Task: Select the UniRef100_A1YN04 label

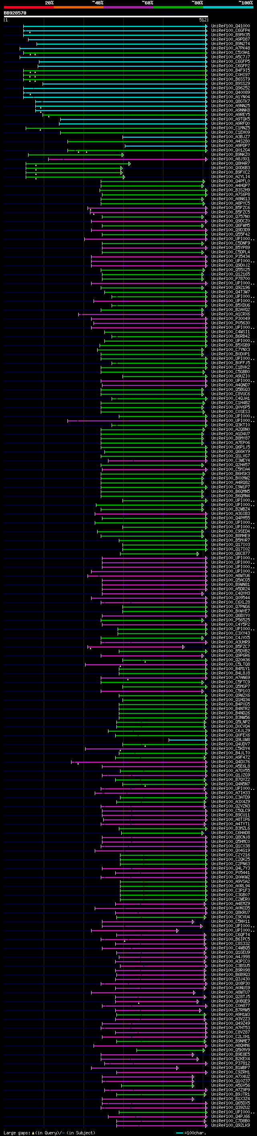Action: [230, 97]
